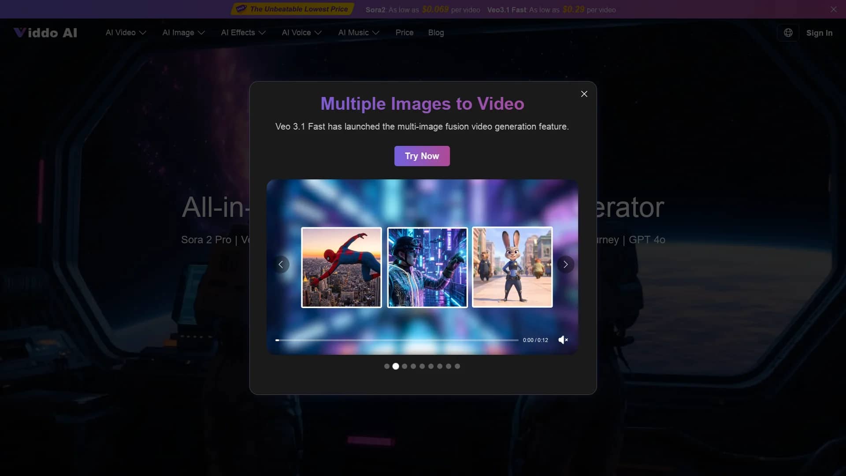The height and width of the screenshot is (476, 846).
Task: Close the Multiple Images to Video popup
Action: 584,94
